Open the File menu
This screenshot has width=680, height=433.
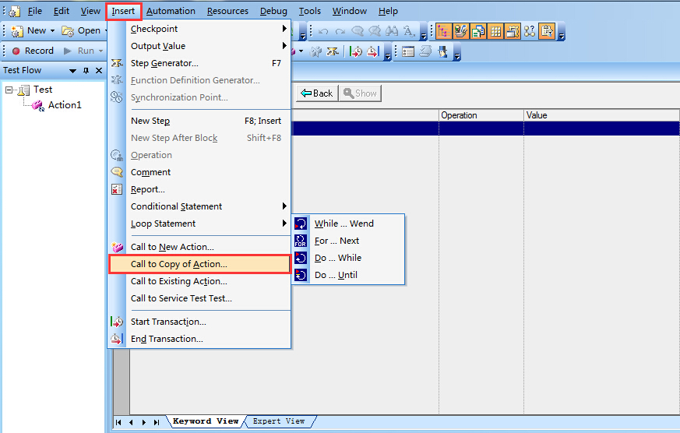pos(35,11)
